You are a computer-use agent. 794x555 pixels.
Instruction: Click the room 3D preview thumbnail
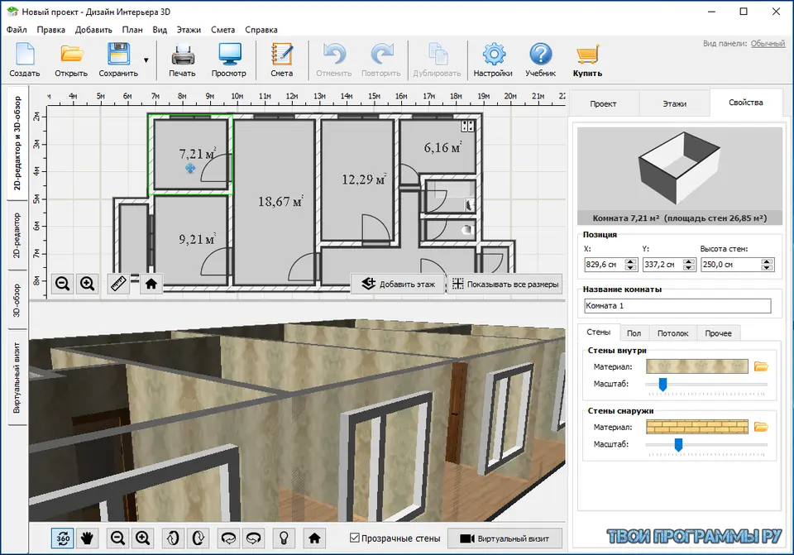click(x=680, y=170)
